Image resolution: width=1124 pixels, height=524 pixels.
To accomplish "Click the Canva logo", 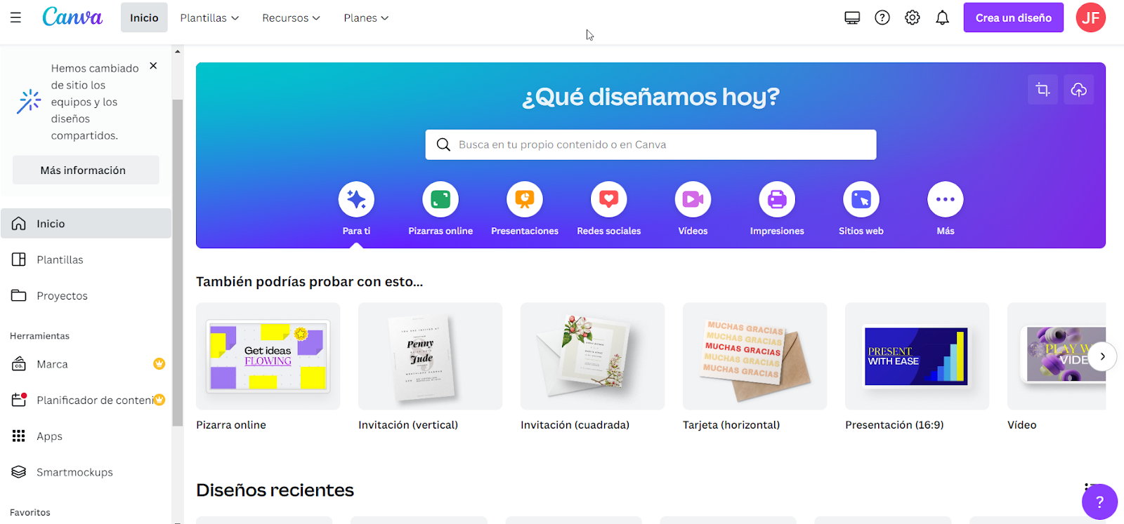I will [x=72, y=17].
